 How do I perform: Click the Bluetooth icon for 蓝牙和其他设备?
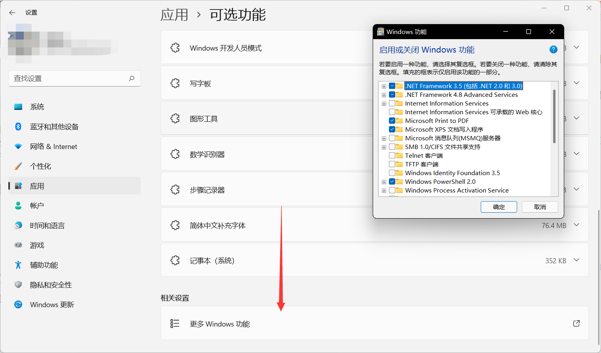tap(18, 126)
